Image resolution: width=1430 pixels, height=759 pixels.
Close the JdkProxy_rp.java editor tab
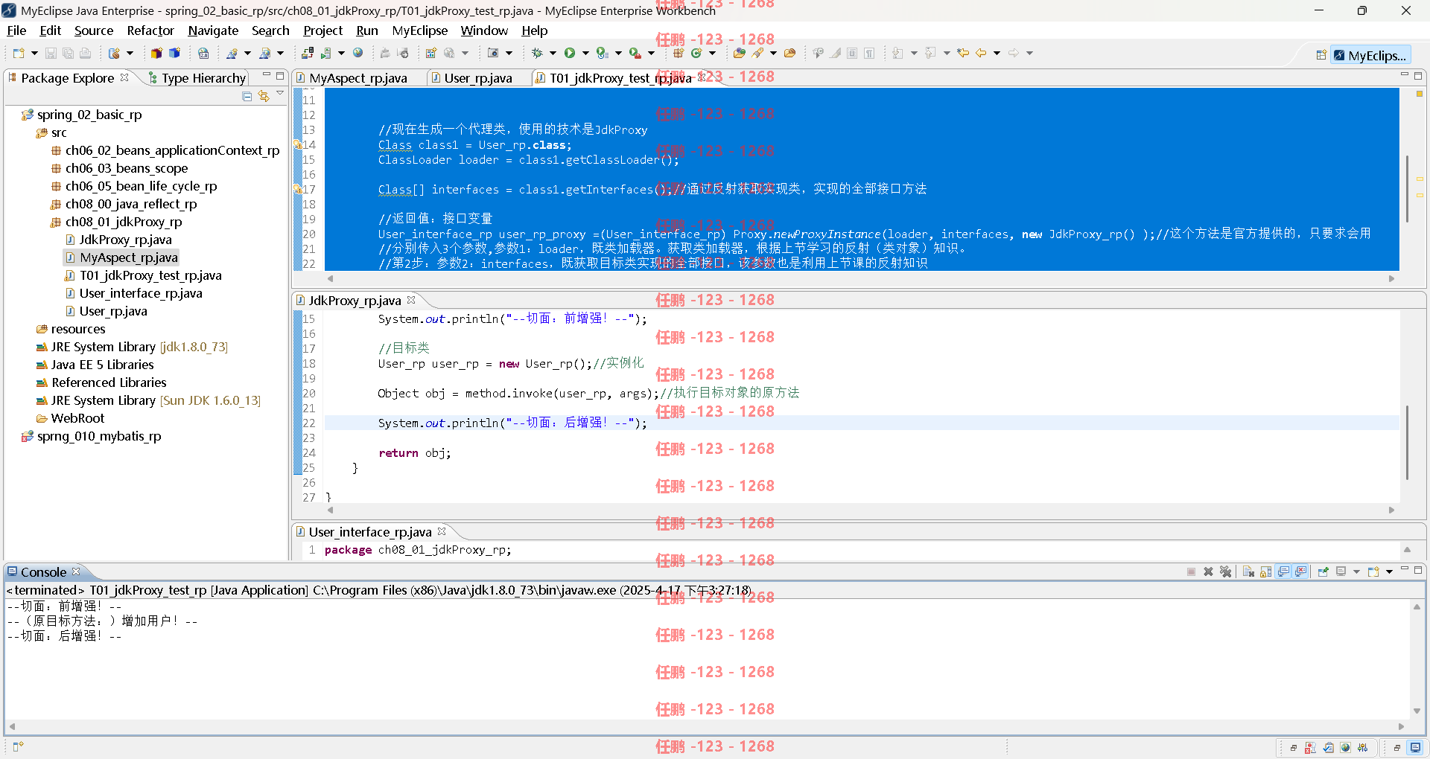coord(411,300)
